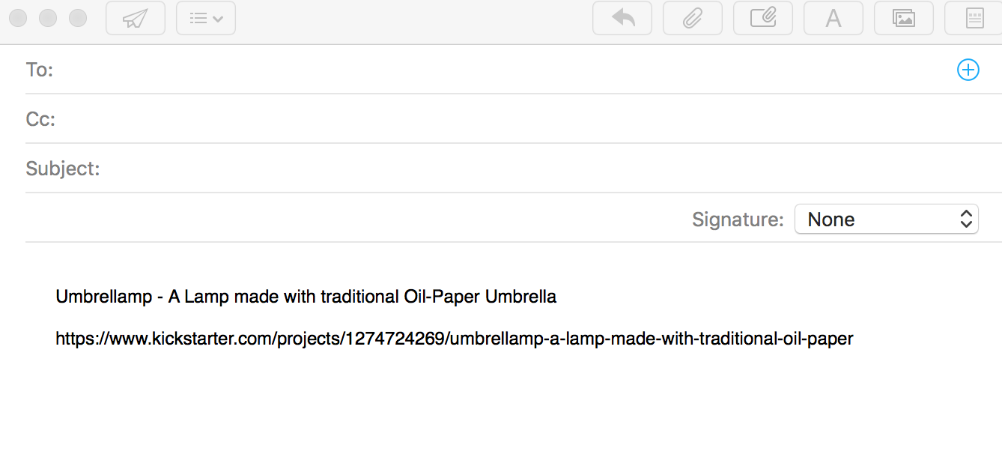Include attachments from original message icon
The image size is (1002, 466).
tap(763, 18)
